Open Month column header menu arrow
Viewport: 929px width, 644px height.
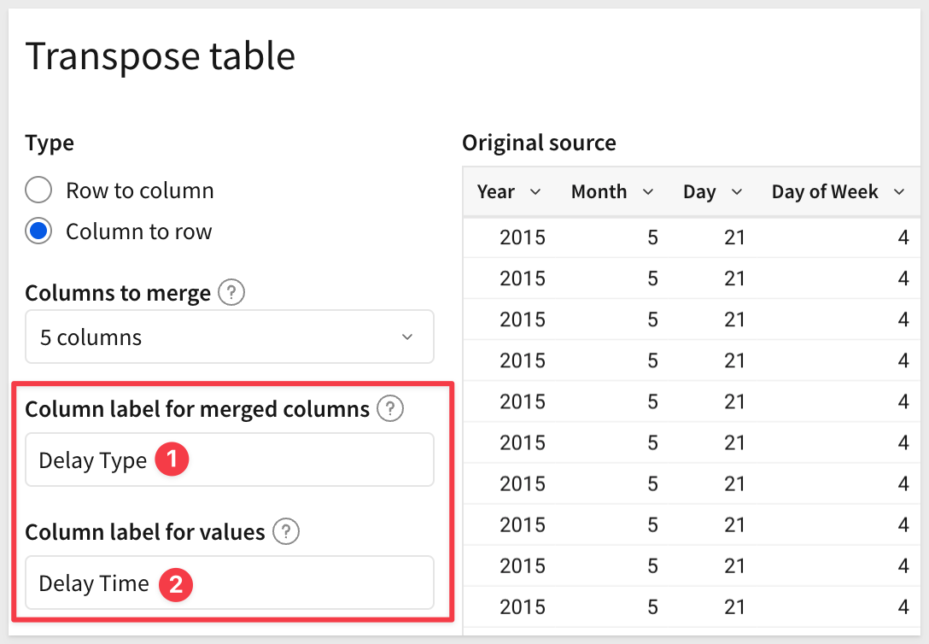(648, 192)
